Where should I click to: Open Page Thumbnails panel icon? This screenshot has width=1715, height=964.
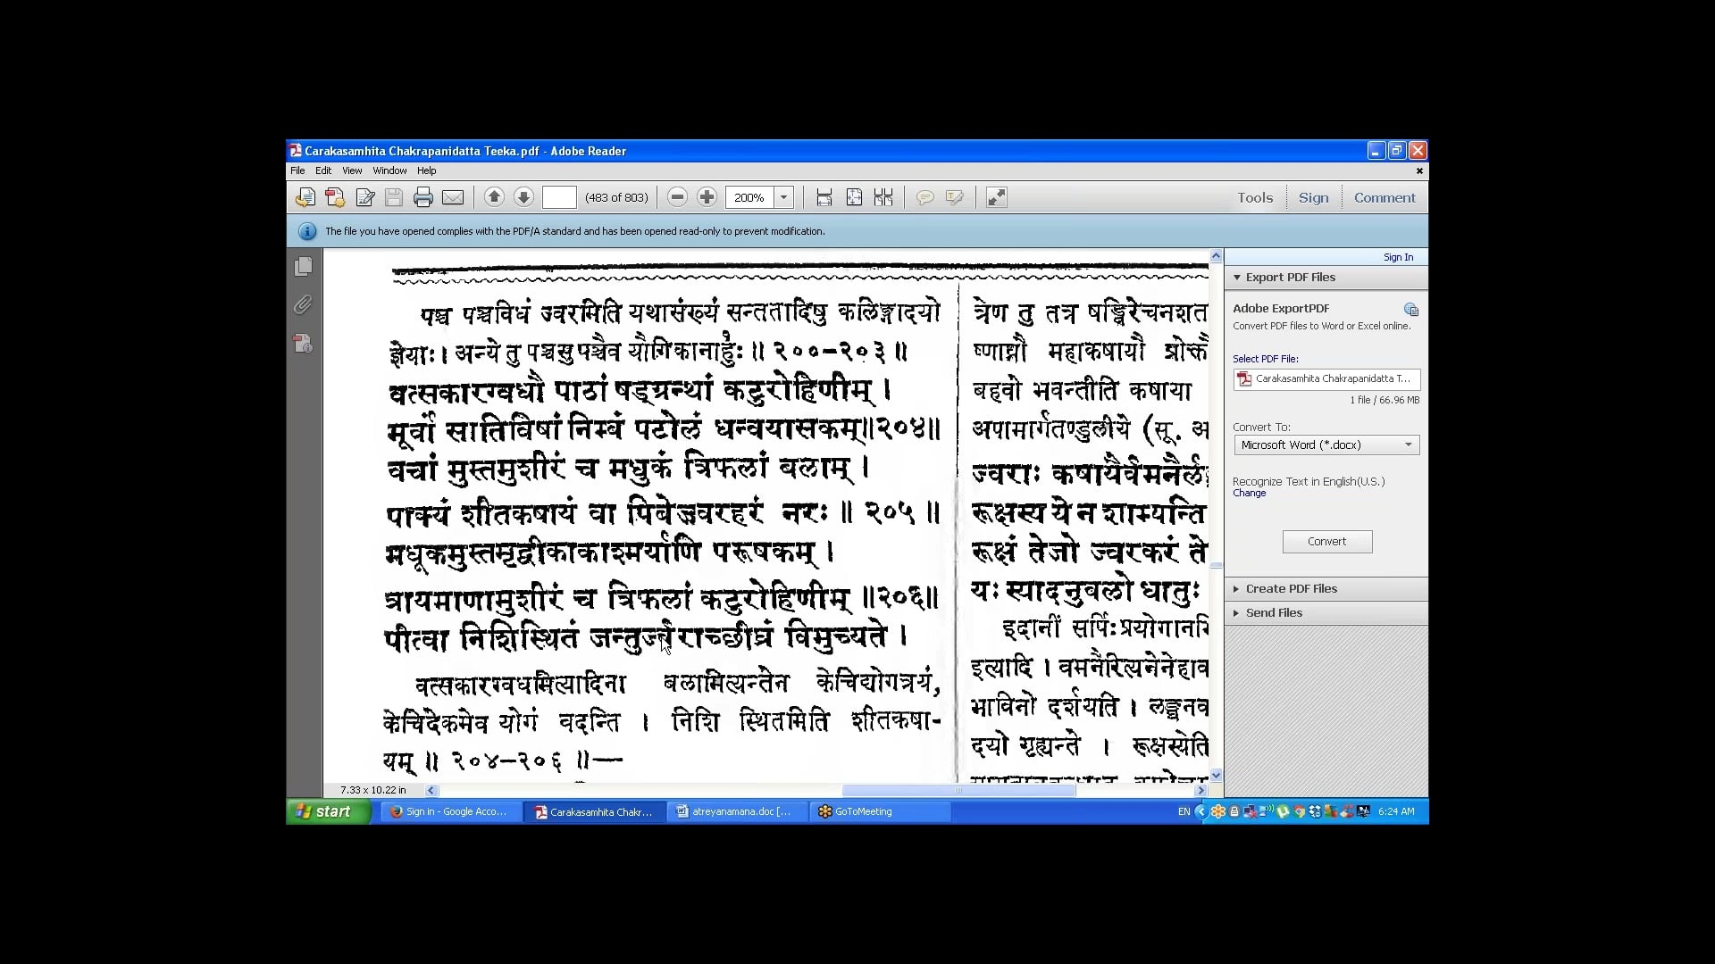point(304,267)
